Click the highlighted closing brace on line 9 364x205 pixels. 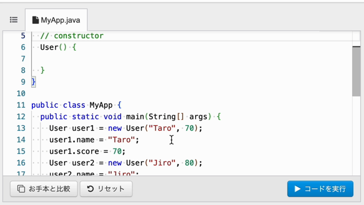click(x=34, y=82)
